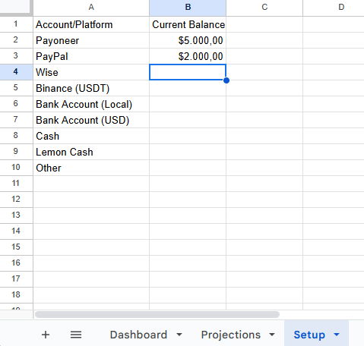The height and width of the screenshot is (346, 364).
Task: Select row 15 header
Action: pos(16,247)
